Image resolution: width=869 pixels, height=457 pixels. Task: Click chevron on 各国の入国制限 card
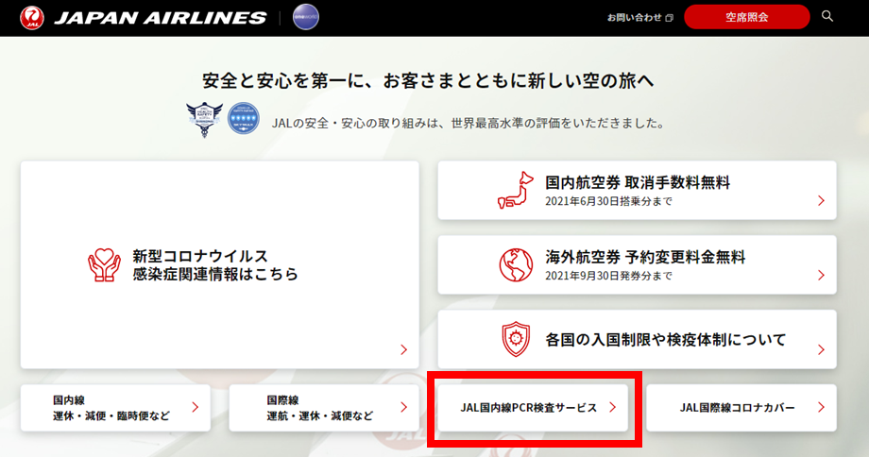point(822,349)
